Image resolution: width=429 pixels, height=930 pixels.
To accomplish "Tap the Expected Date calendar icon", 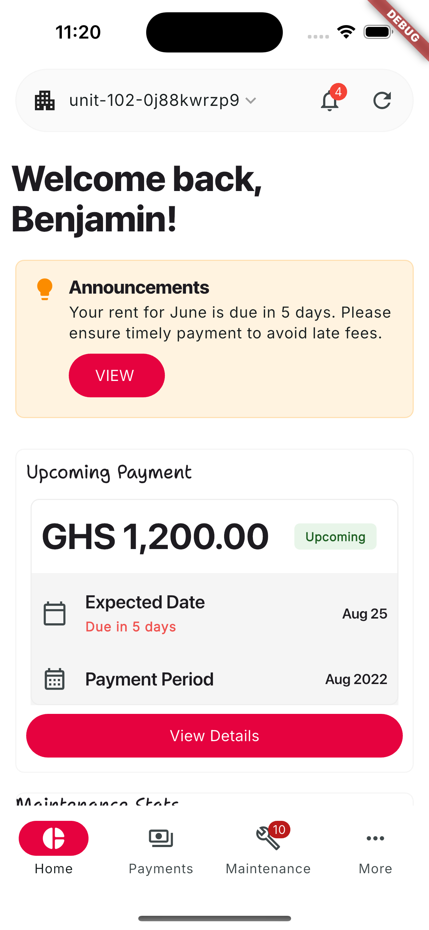I will [x=55, y=613].
